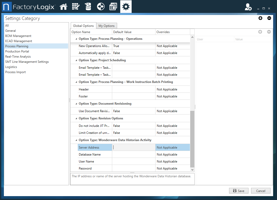Click the black minus icon above the settings panel
277x200 pixels.
point(269,18)
